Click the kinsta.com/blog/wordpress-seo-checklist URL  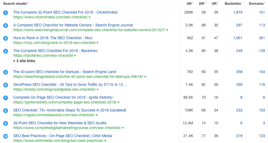tap(54, 89)
